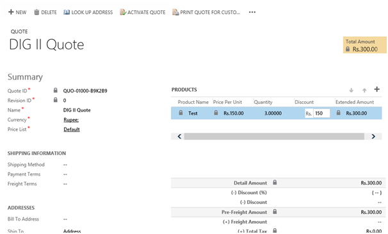
Task: Click the DIG II Quote Name field value
Action: point(77,110)
